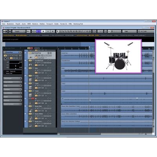Open SnareTop channel settings in inspector
The height and width of the screenshot is (157, 157).
20,52
